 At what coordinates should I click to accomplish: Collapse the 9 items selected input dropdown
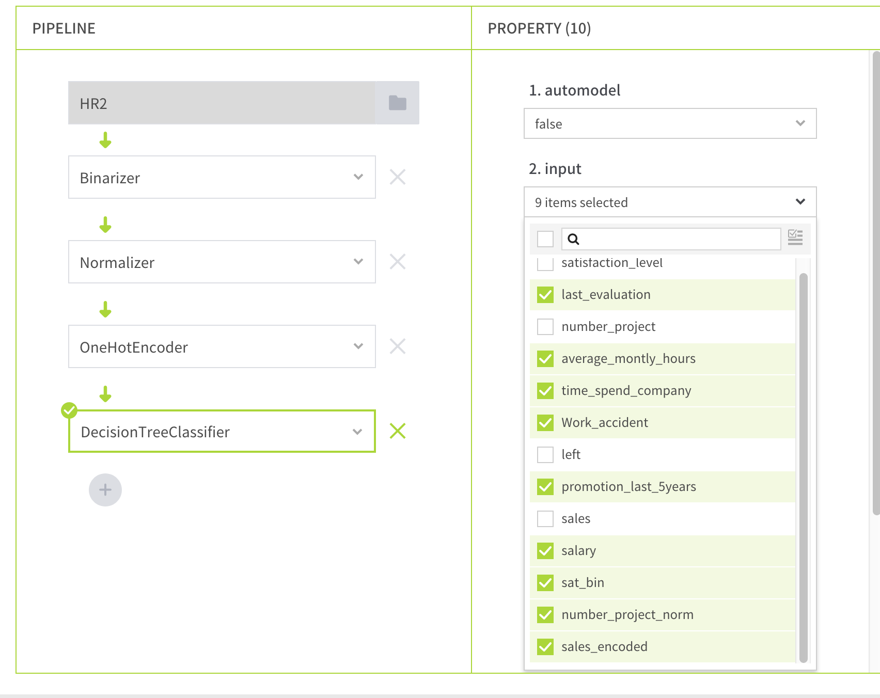[x=670, y=202]
